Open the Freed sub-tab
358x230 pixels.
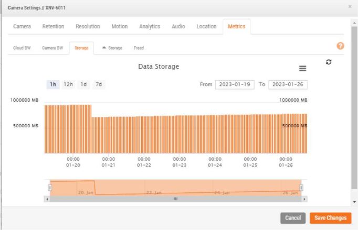139,48
